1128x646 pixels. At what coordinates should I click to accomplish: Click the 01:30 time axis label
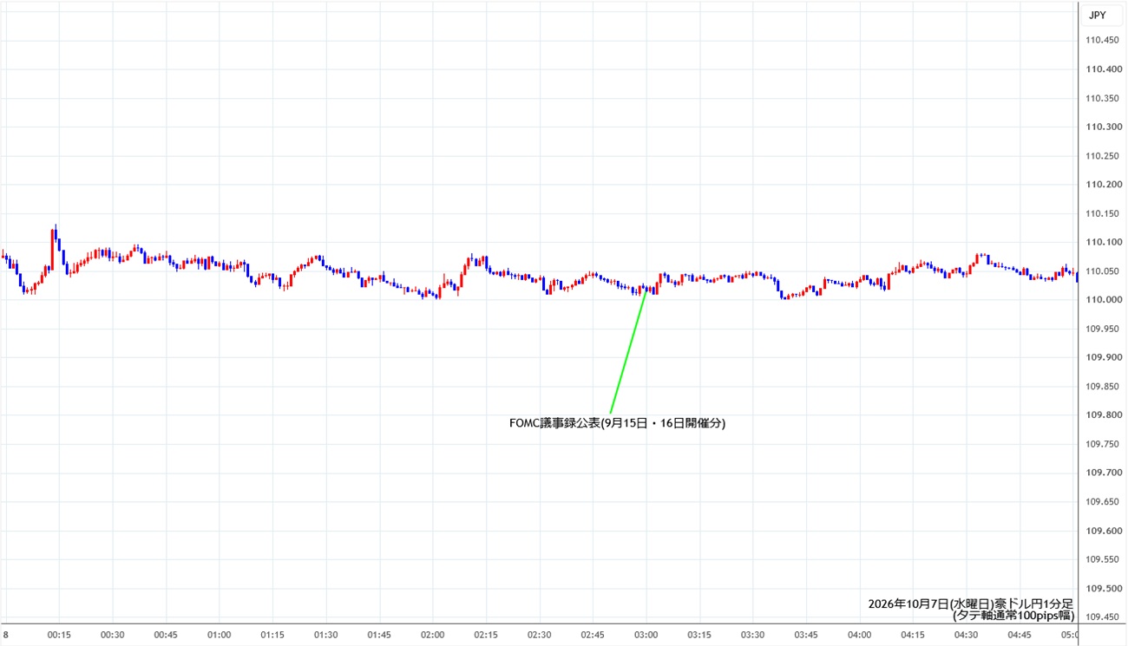coord(325,635)
